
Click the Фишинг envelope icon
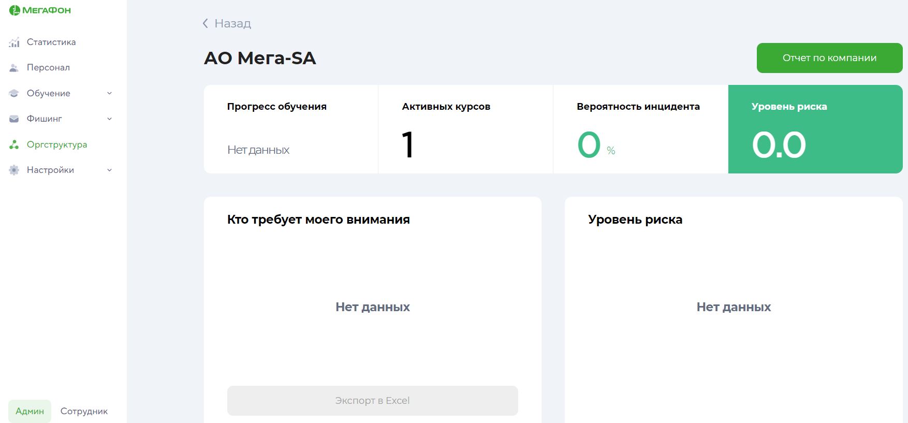[x=14, y=119]
